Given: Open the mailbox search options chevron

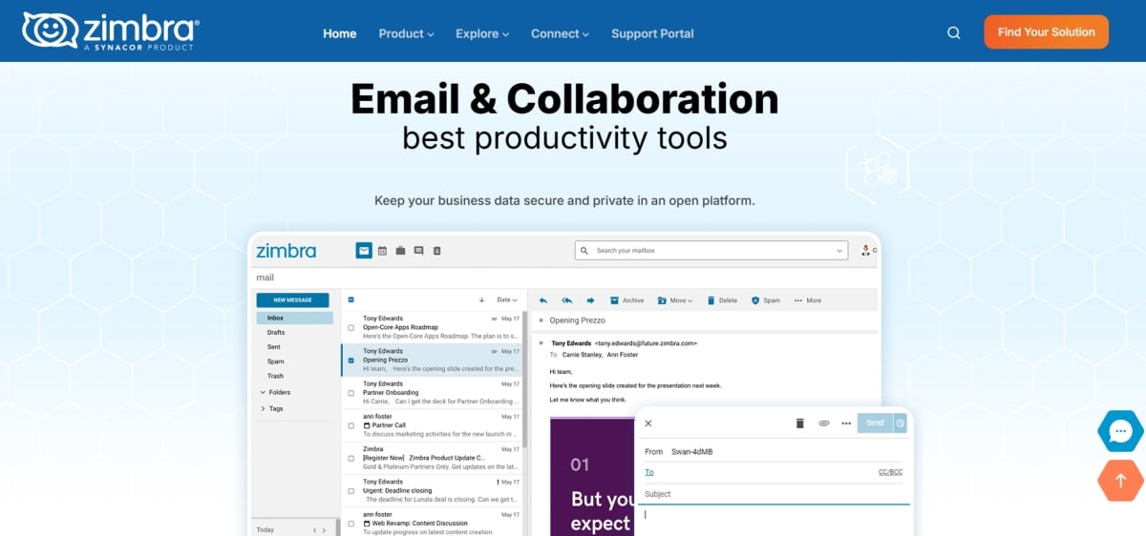Looking at the screenshot, I should point(839,251).
